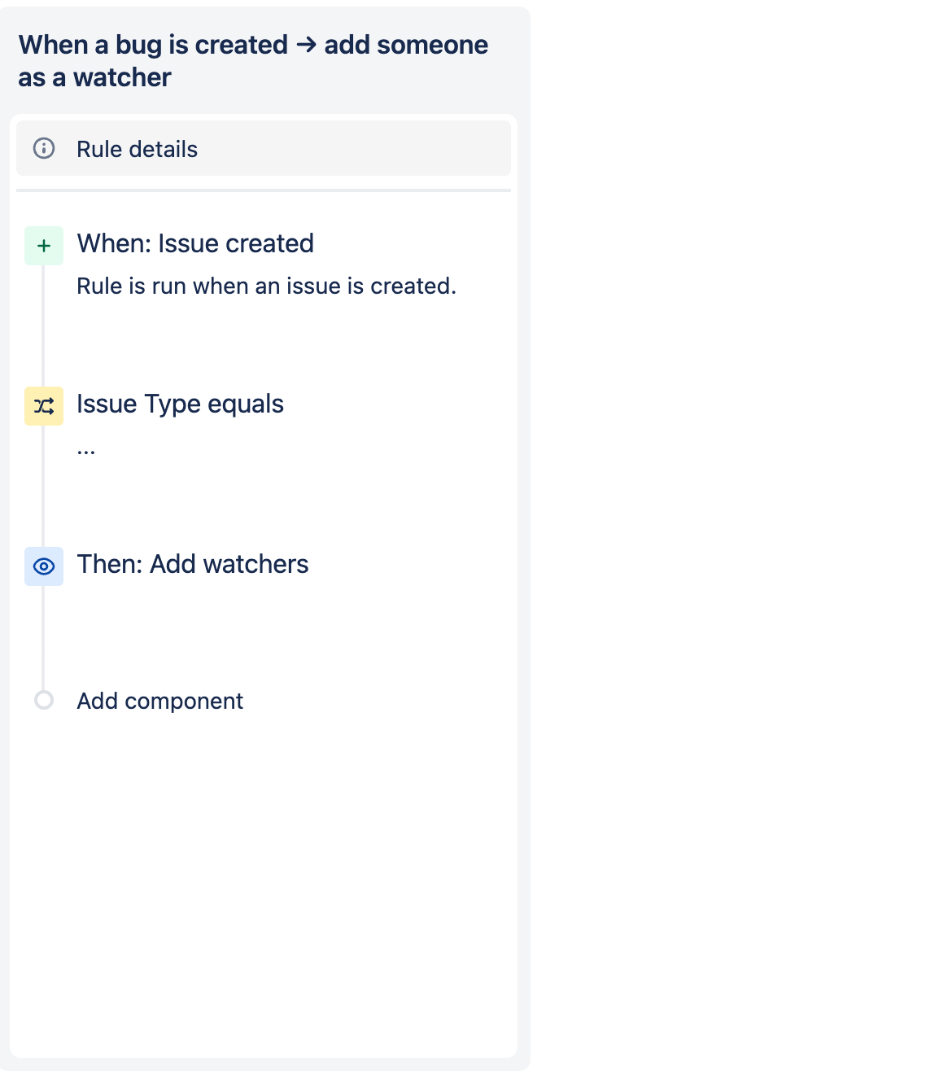Expand the ellipsis under Issue Type equals

[86, 449]
